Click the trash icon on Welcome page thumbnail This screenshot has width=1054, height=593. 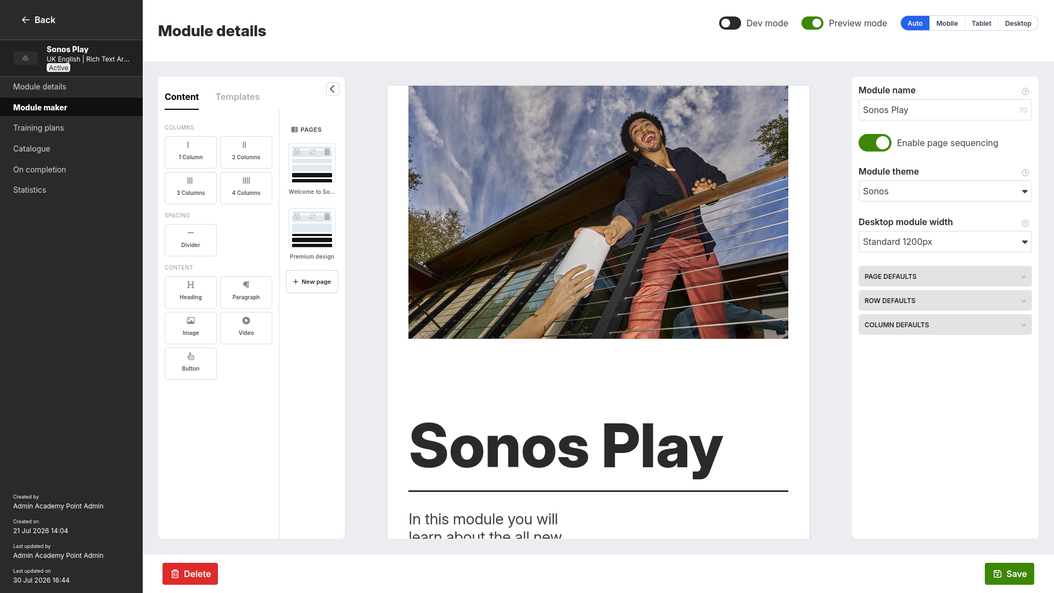point(327,152)
